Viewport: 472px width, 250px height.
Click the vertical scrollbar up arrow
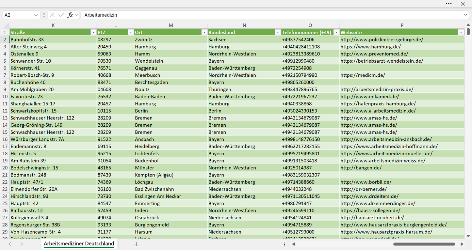(468, 25)
